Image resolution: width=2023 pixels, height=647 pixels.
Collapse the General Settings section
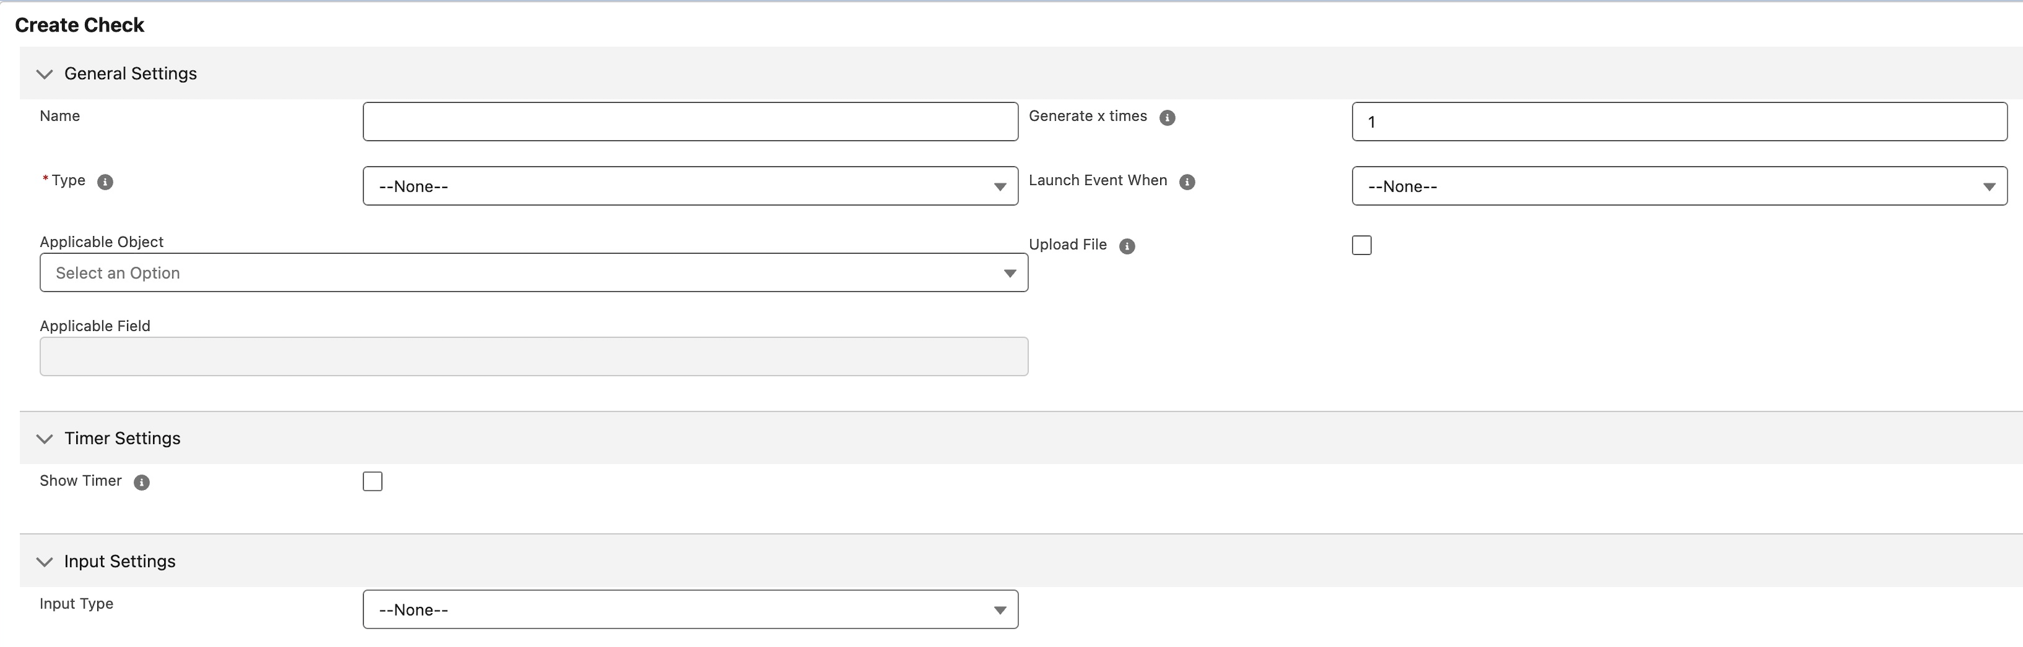coord(45,74)
